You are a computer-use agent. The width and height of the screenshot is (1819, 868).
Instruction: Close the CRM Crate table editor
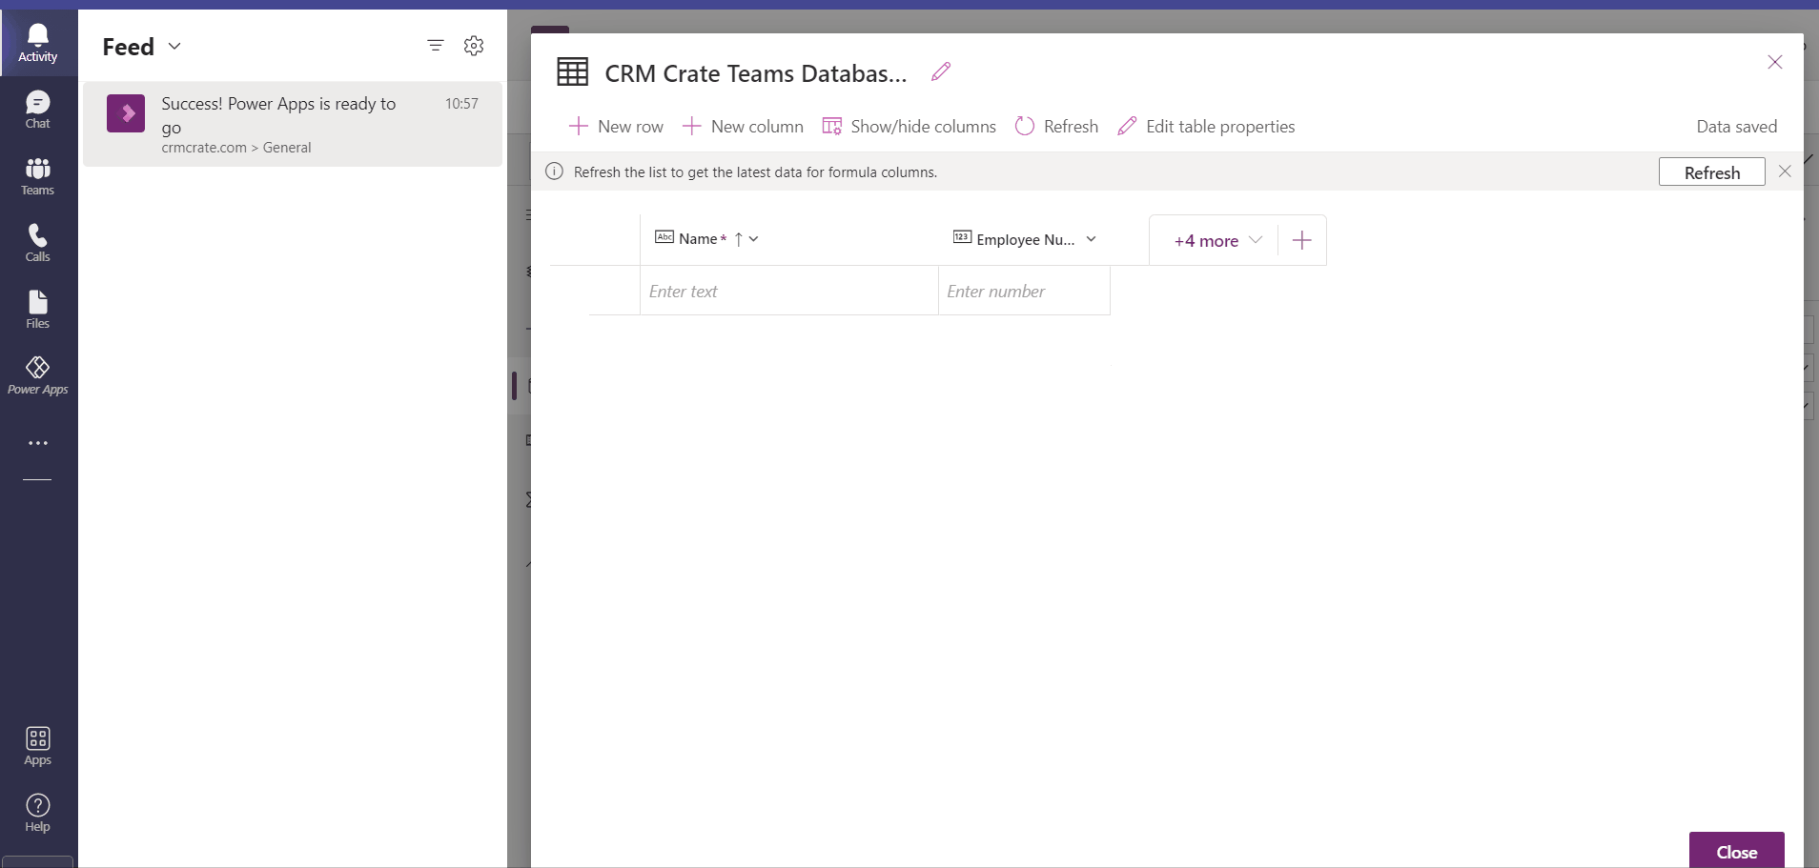click(1774, 63)
